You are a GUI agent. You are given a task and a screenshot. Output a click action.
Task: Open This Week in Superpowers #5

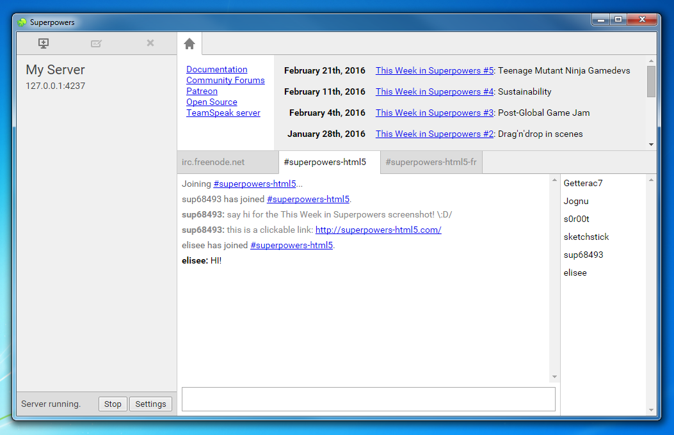435,70
